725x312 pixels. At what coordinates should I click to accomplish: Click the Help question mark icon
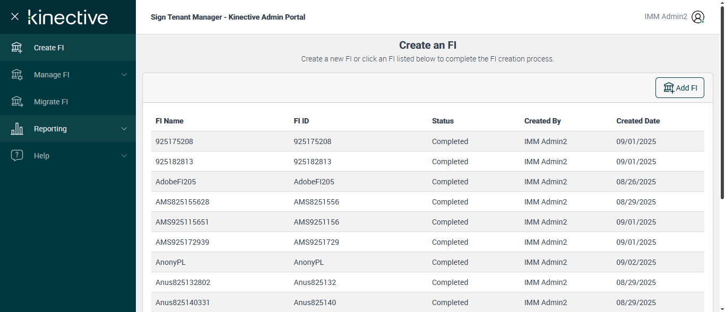(x=17, y=156)
